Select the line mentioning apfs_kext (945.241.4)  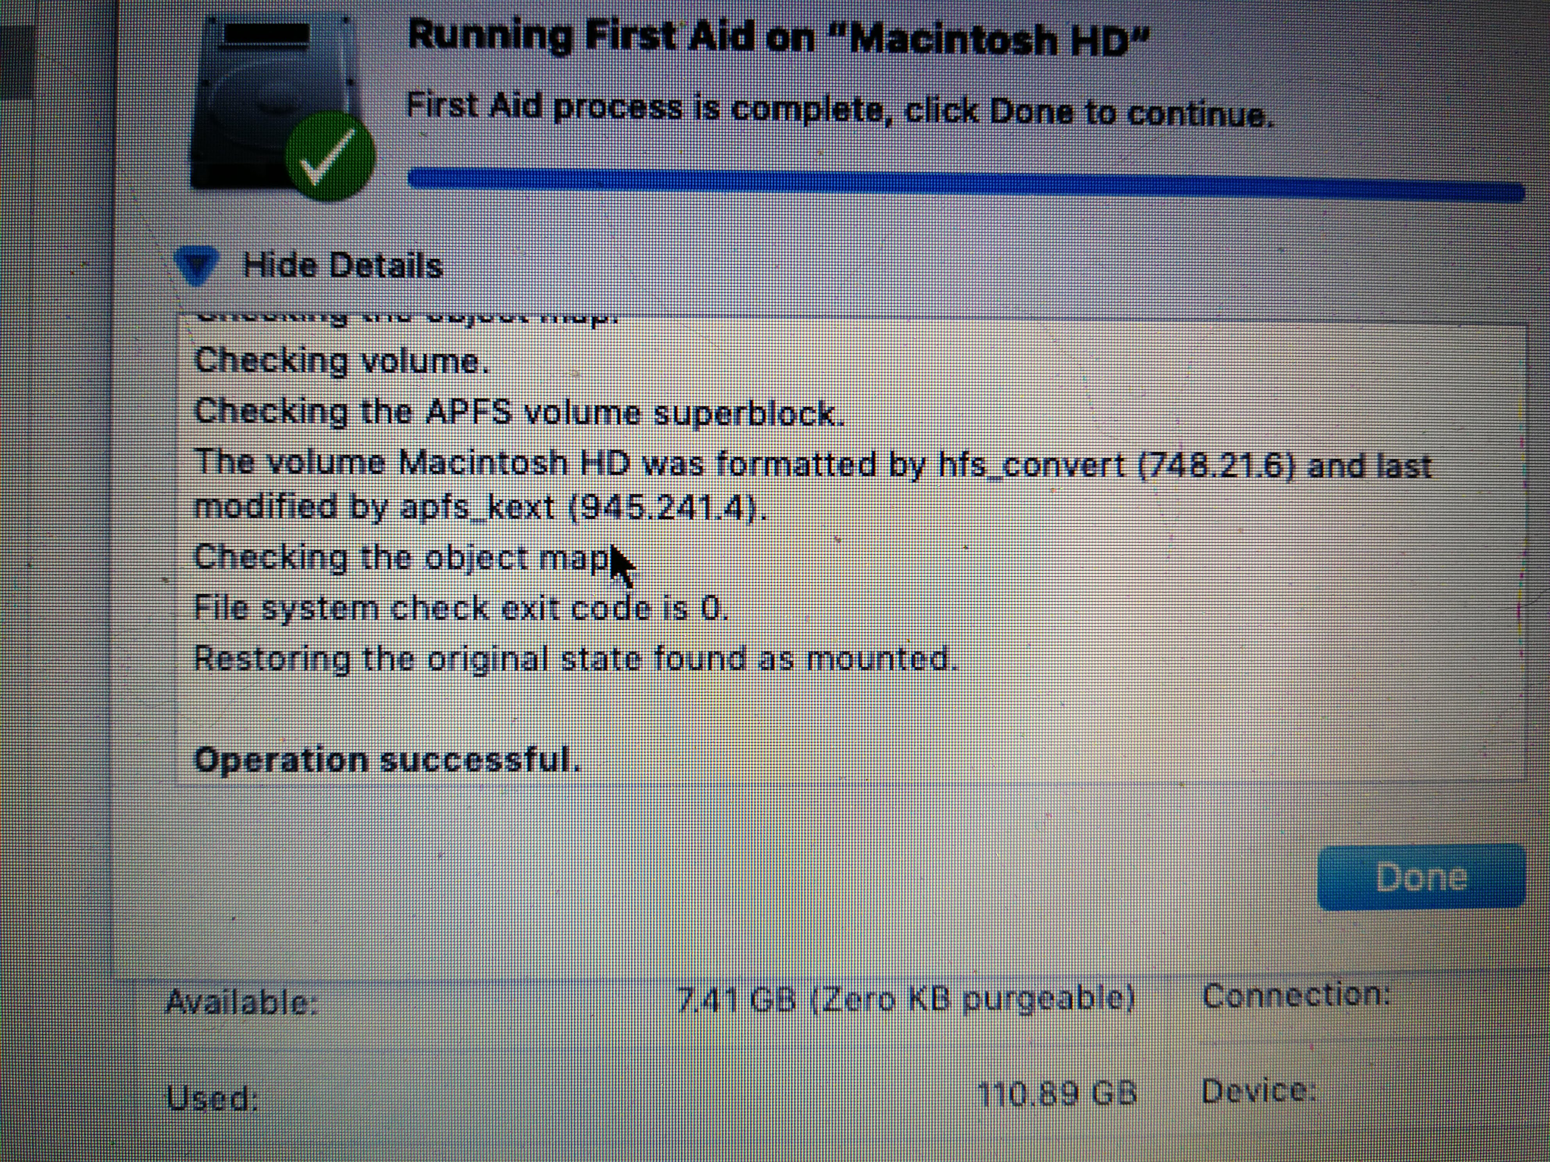click(x=480, y=506)
